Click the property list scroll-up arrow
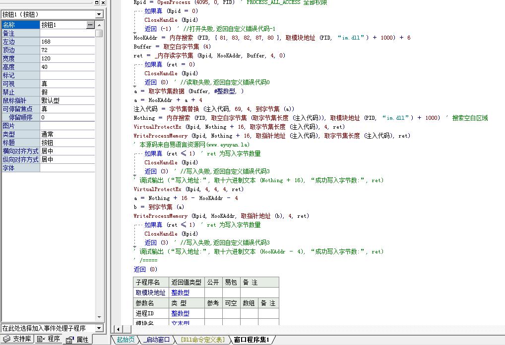 pos(99,25)
